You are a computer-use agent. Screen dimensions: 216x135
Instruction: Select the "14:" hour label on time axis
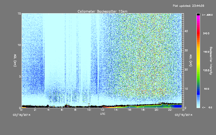pyautogui.click(x=116, y=110)
